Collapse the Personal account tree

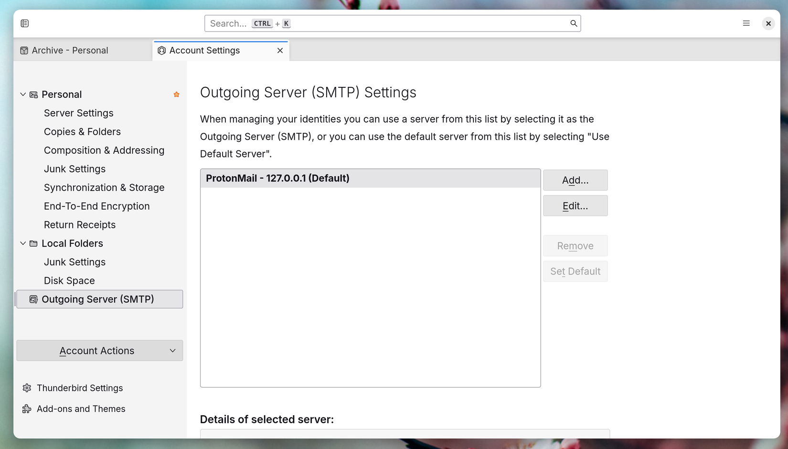[x=23, y=94]
